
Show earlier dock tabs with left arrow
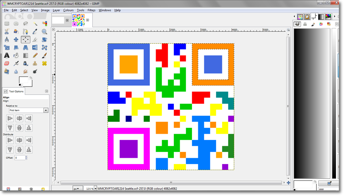point(294,17)
